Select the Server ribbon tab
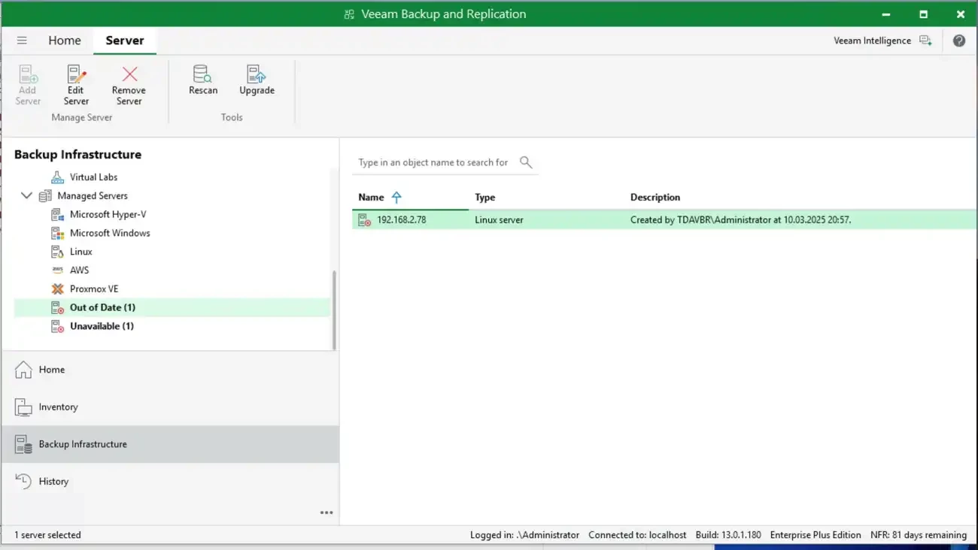The image size is (978, 550). 125,41
